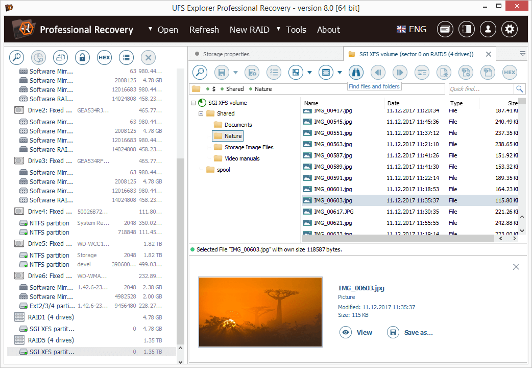532x368 pixels.
Task: Click the HEX viewer icon in left toolbar
Action: tap(104, 58)
